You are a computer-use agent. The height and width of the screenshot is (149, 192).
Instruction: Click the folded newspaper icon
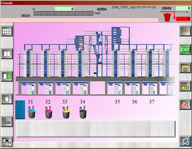point(7,99)
